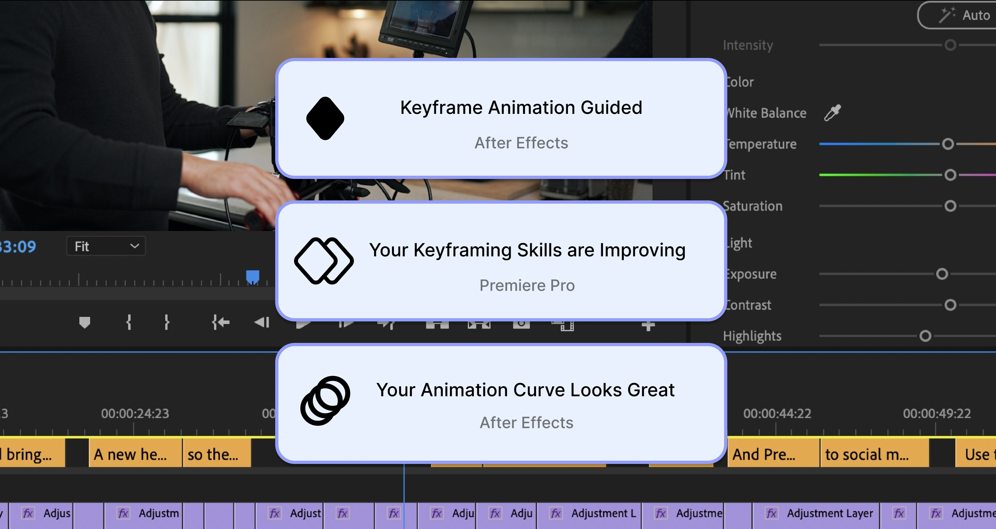Viewport: 996px width, 529px height.
Task: Open the Fit zoom level dropdown
Action: click(106, 246)
